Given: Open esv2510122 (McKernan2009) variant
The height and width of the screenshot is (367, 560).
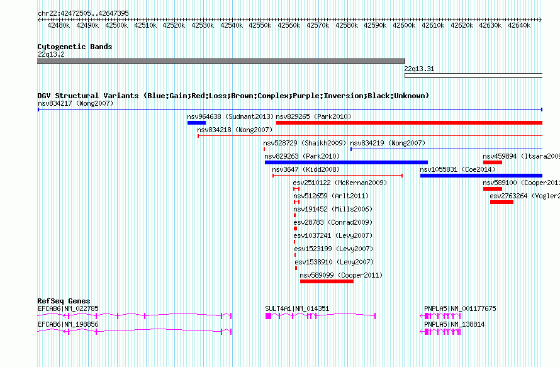Looking at the screenshot, I should (340, 183).
